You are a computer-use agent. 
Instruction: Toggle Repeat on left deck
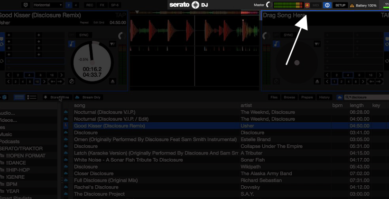[84, 23]
